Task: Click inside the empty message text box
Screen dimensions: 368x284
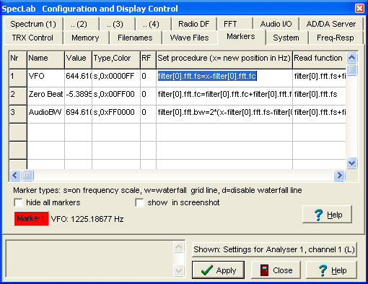Action: click(x=89, y=259)
